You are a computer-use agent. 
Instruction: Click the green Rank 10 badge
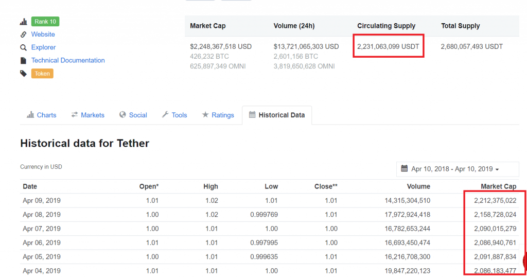click(45, 22)
